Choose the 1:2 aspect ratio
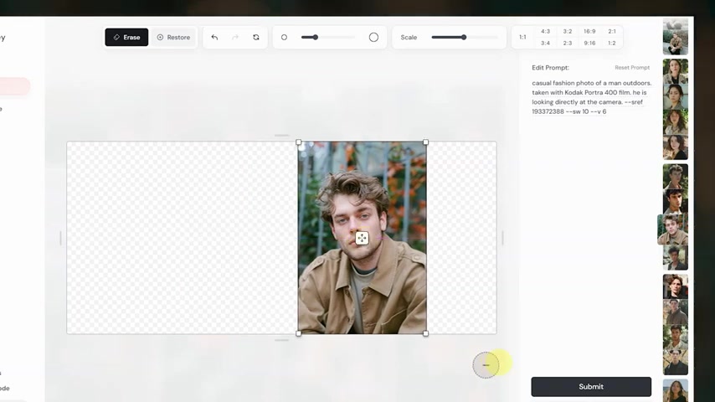Screen dimensions: 715x402 (x=612, y=44)
